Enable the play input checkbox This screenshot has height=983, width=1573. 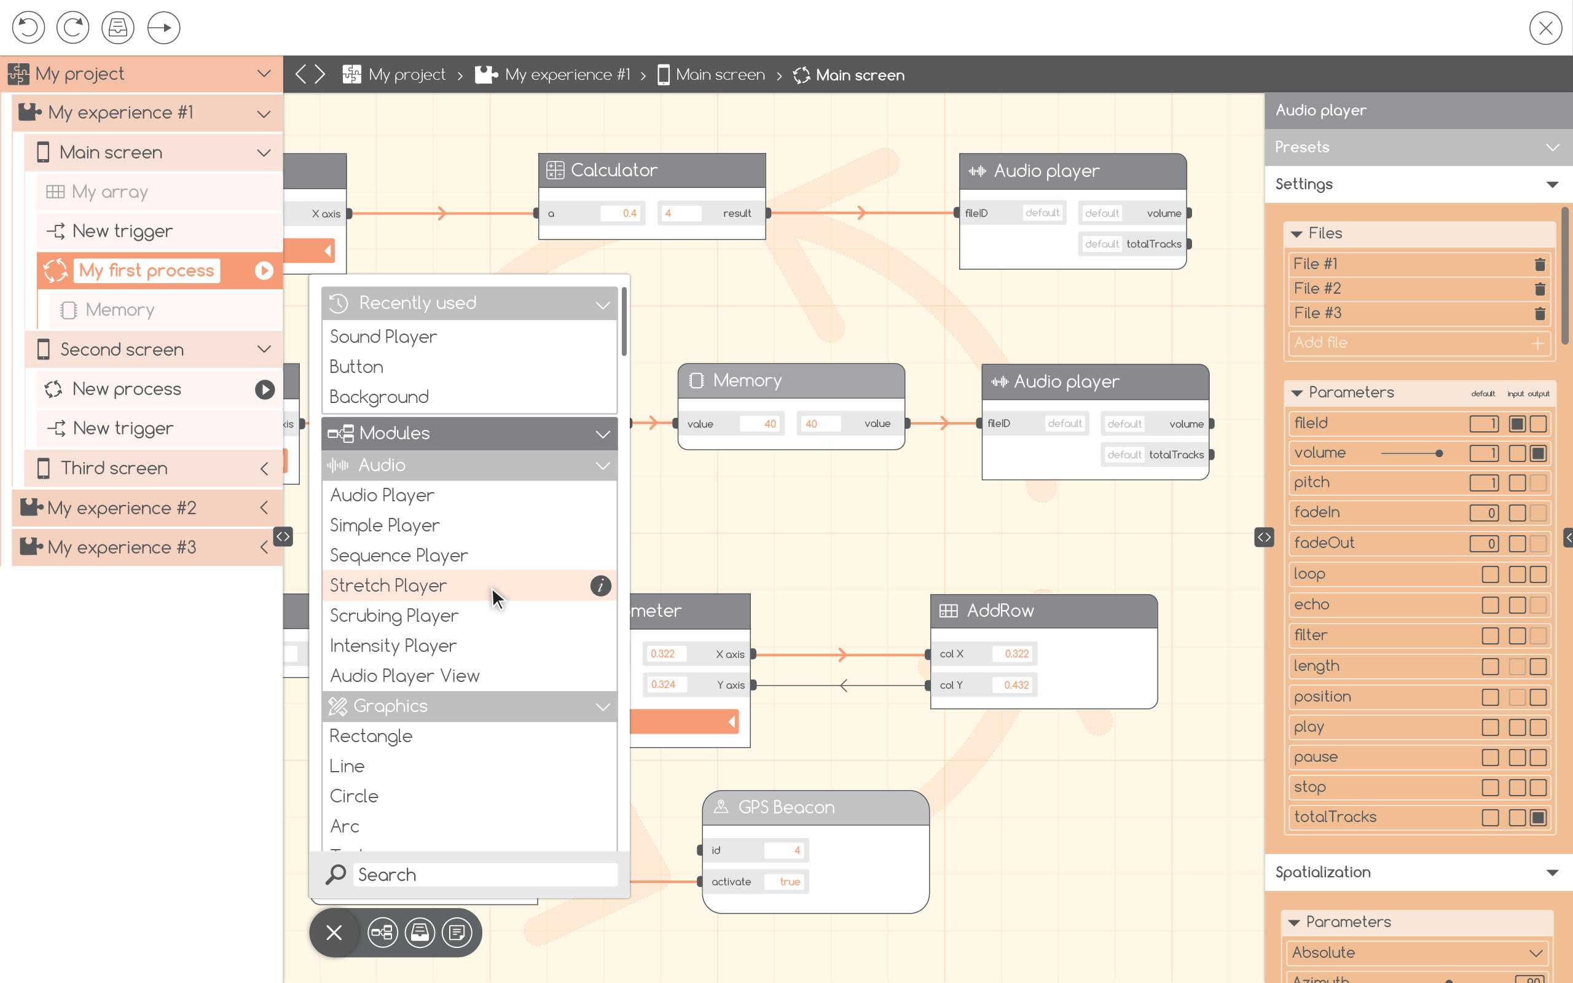point(1517,727)
